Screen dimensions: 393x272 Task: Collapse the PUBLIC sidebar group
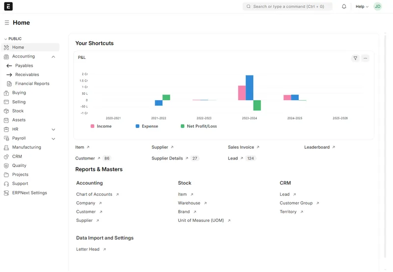(13, 39)
